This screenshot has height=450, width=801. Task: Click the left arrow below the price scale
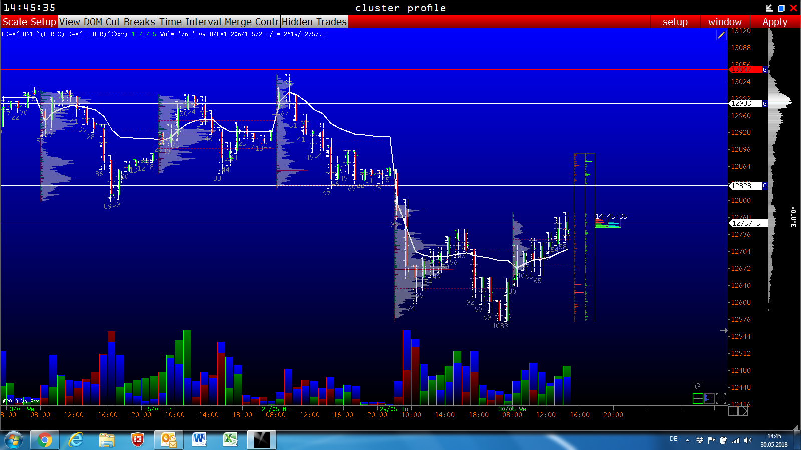733,411
